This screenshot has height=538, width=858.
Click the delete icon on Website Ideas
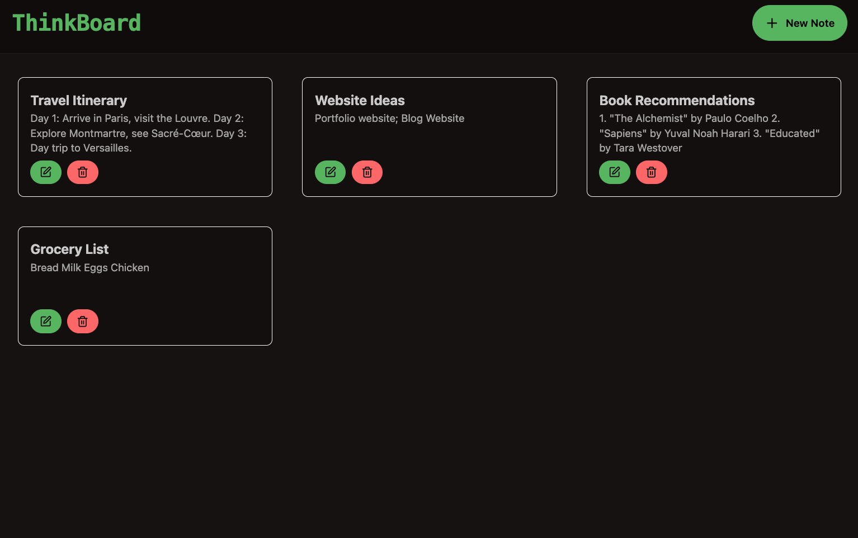click(367, 172)
